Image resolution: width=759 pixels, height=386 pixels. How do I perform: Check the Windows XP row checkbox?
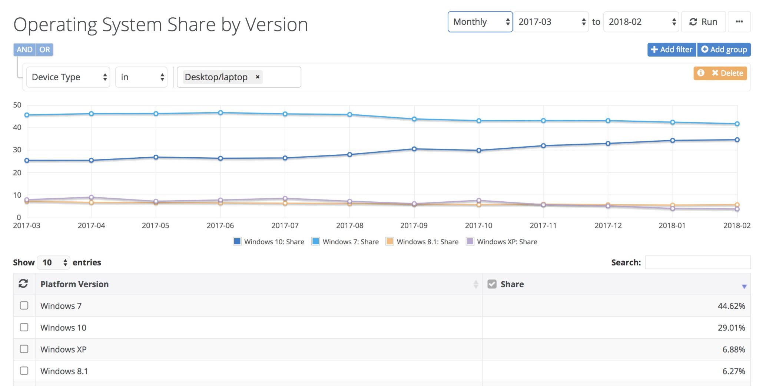(24, 349)
